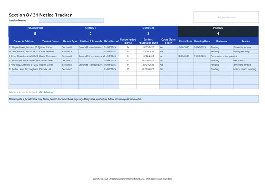Click Notice Type cell in Sarah Mitchell row
Image resolution: width=265 pixels, height=187 pixels.
coord(70,52)
